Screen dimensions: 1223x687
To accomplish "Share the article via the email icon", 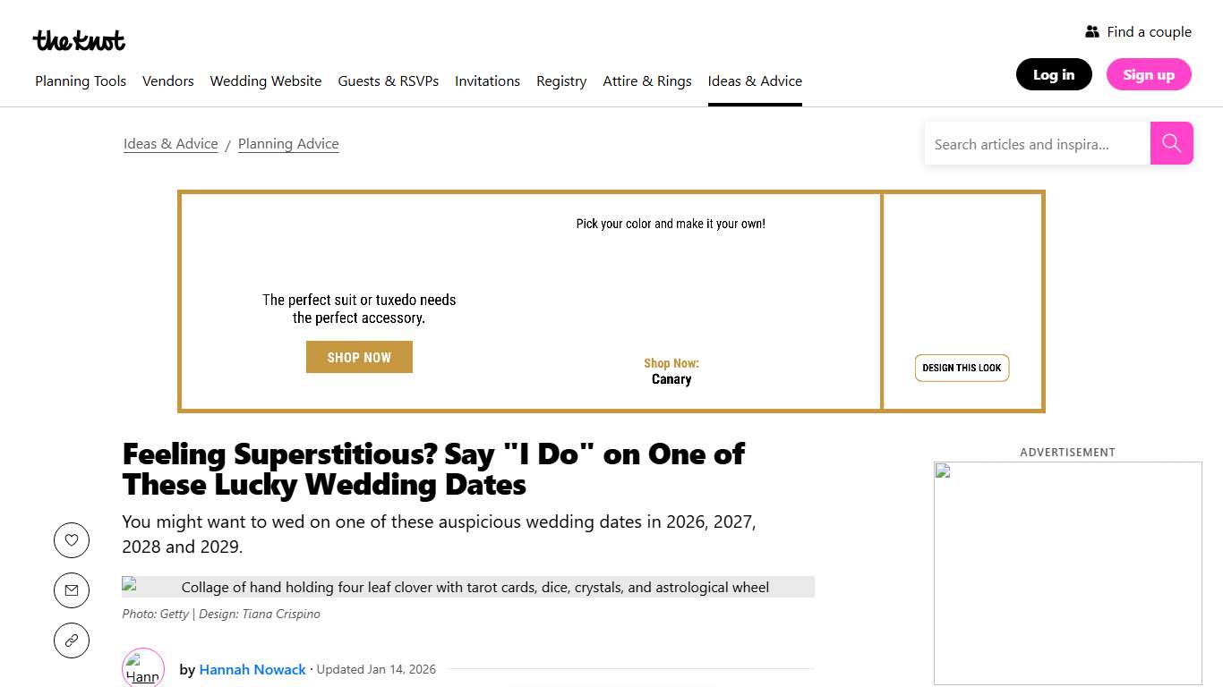I will (72, 590).
